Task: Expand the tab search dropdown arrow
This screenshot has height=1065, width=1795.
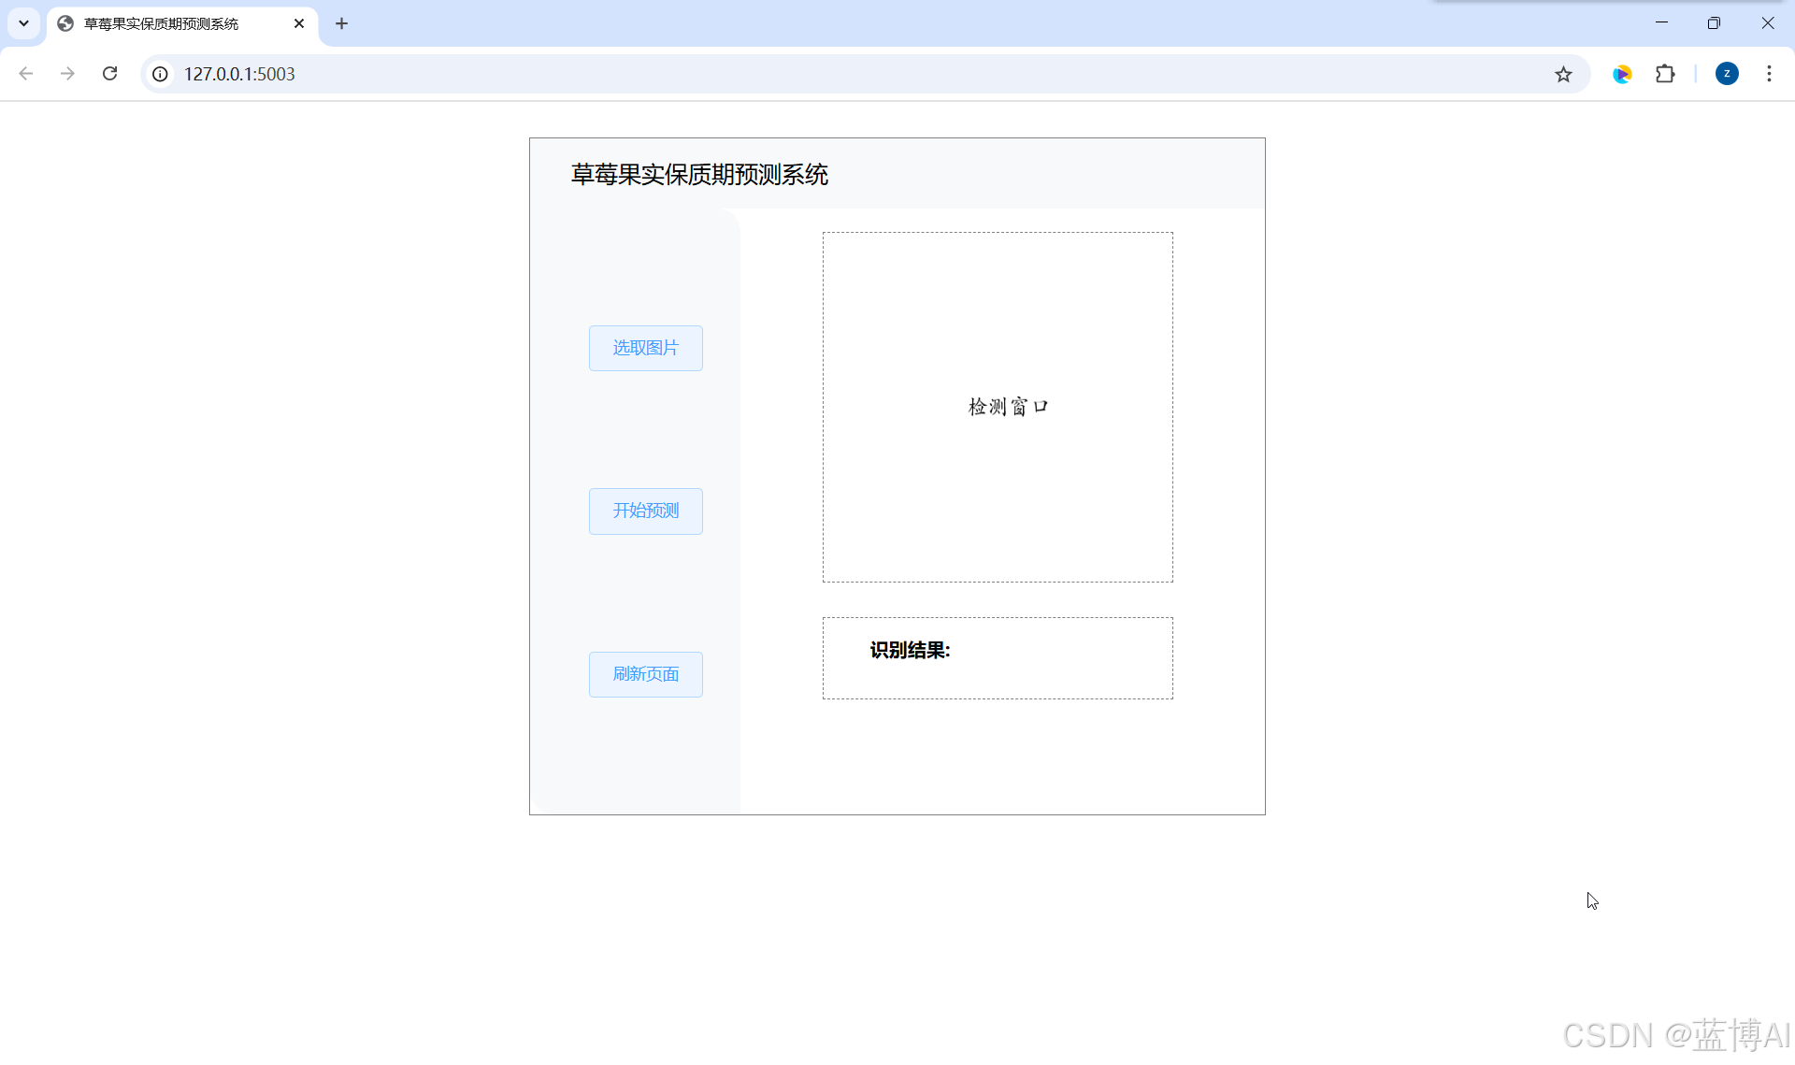Action: click(x=24, y=23)
